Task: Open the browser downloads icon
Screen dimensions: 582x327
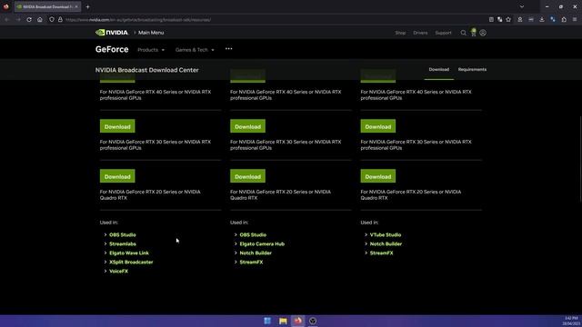Action: 542,20
